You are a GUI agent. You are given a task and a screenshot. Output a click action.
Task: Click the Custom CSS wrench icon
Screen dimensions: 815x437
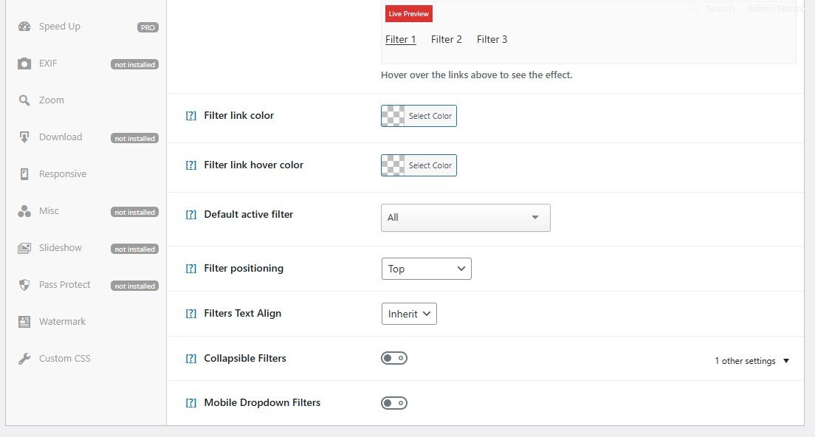(x=24, y=359)
